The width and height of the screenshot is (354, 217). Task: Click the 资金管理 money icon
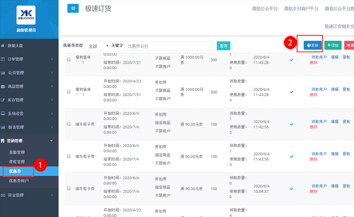3,195
